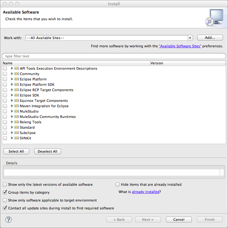The height and width of the screenshot is (228, 228).
Task: Check the Standard category checkbox
Action: click(5, 127)
